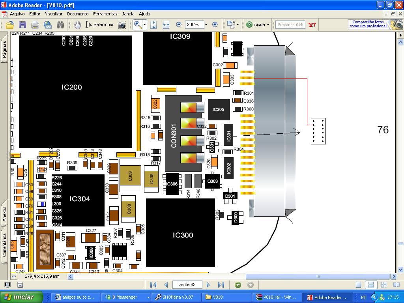Switch to the Páginas side tab
Screen dimensions: 404x303
click(4, 48)
